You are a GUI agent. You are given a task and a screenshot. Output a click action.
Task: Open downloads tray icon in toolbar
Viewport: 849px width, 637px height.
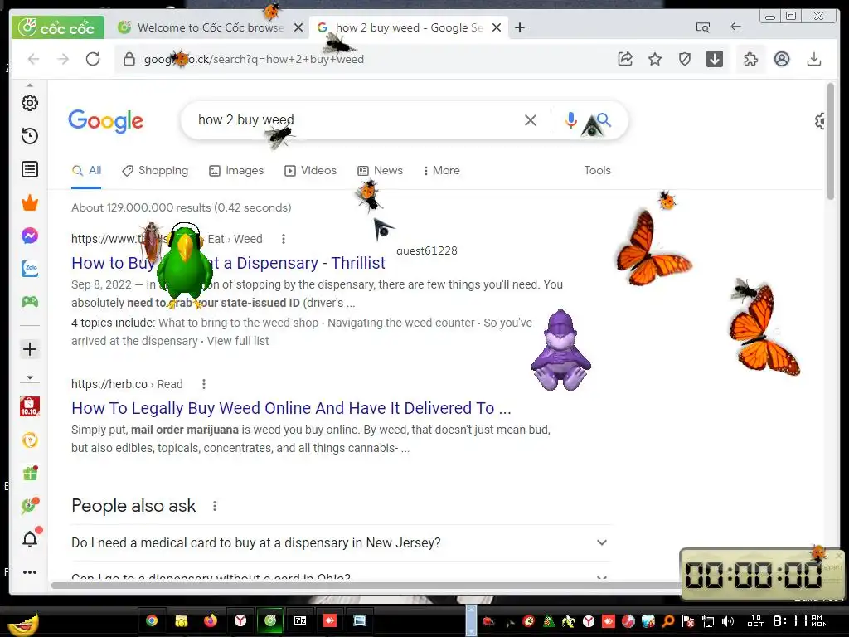click(x=814, y=59)
